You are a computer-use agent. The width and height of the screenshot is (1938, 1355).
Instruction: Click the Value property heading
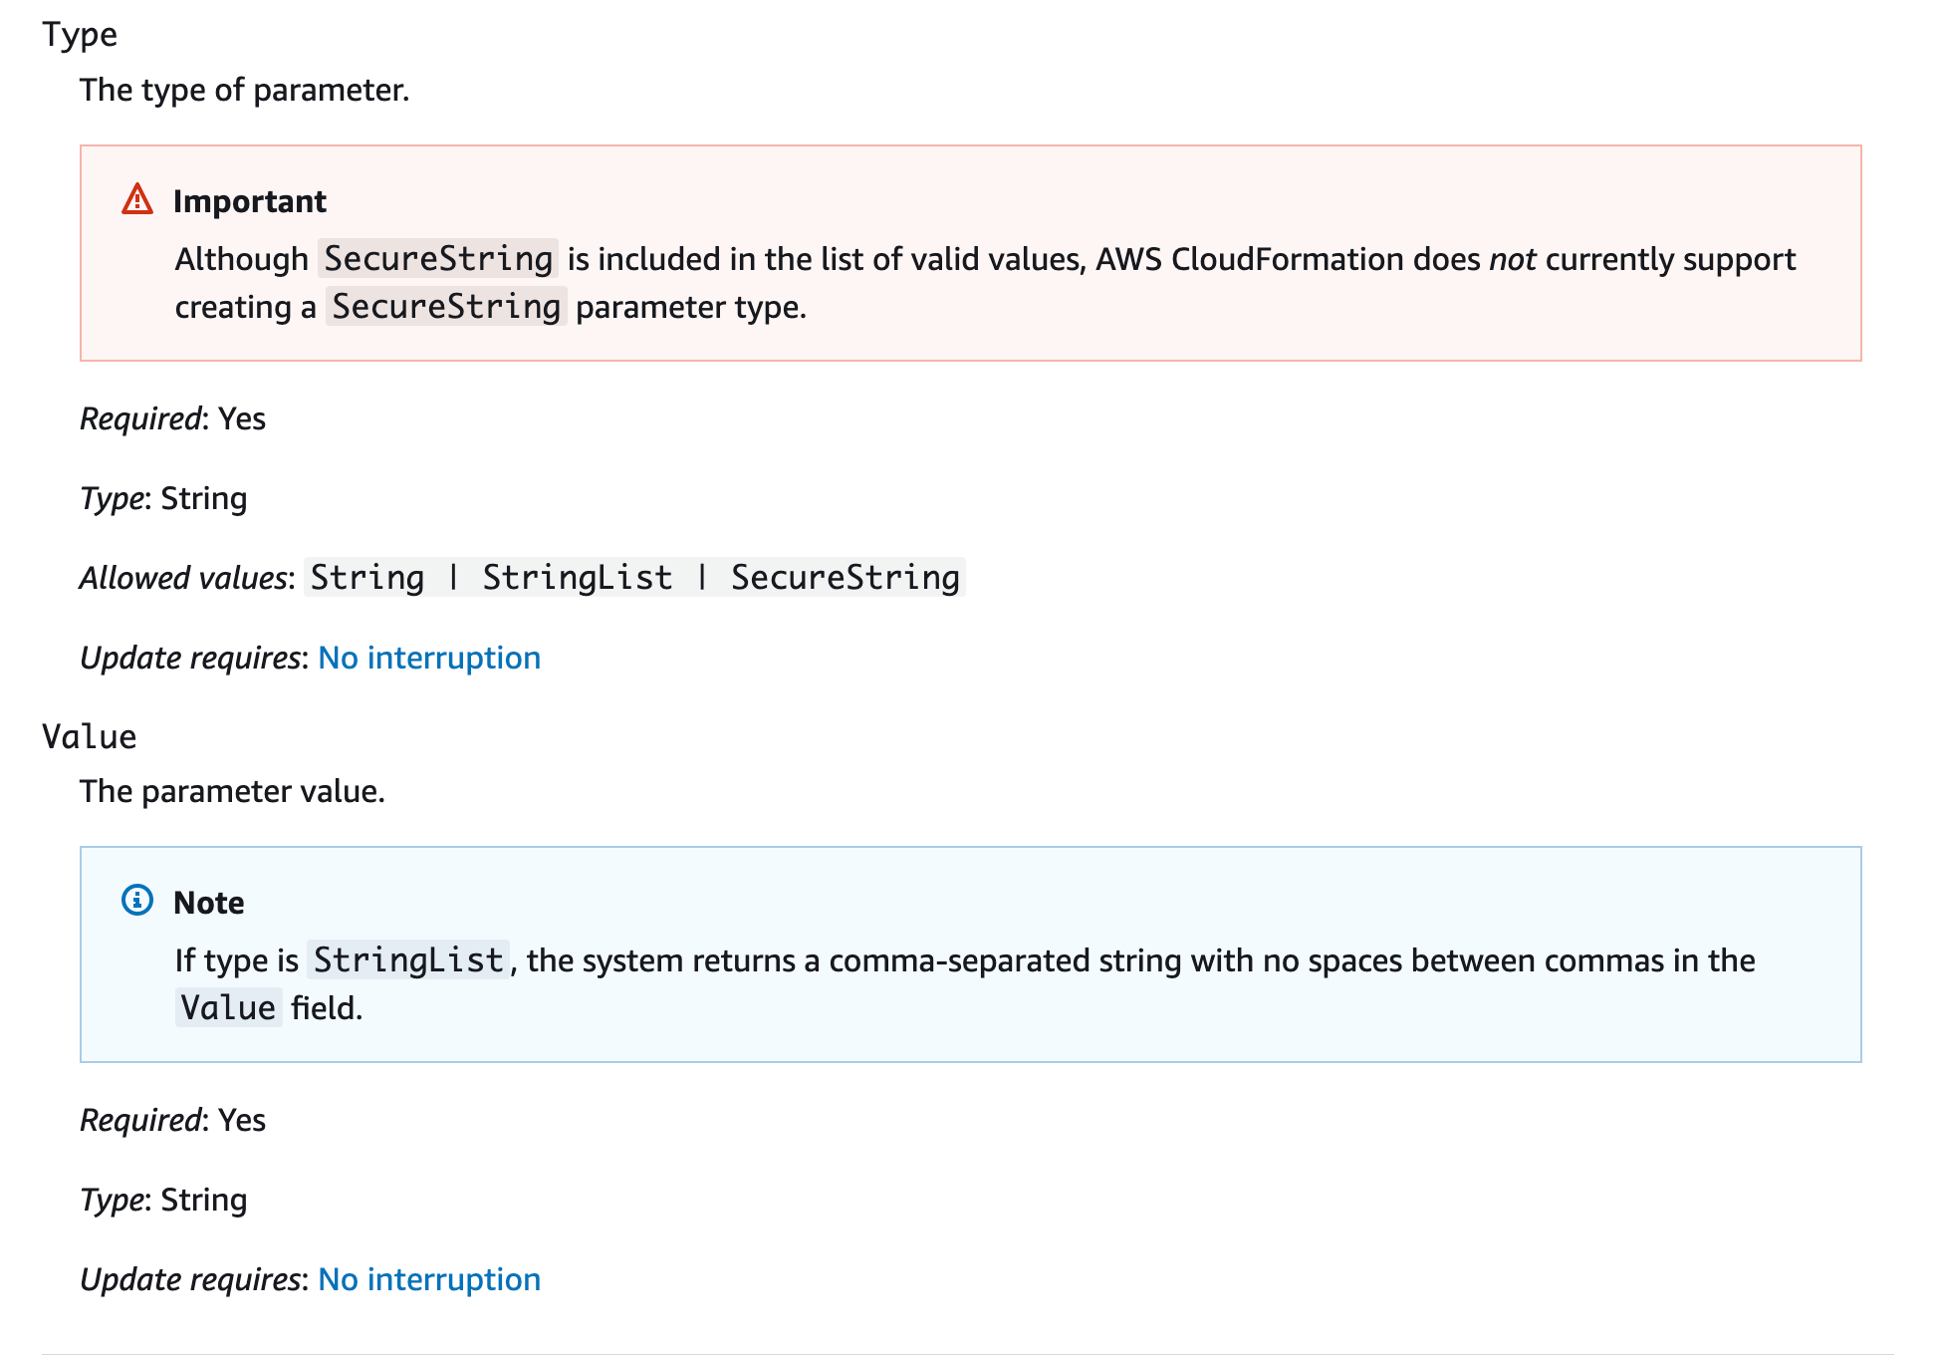coord(90,737)
